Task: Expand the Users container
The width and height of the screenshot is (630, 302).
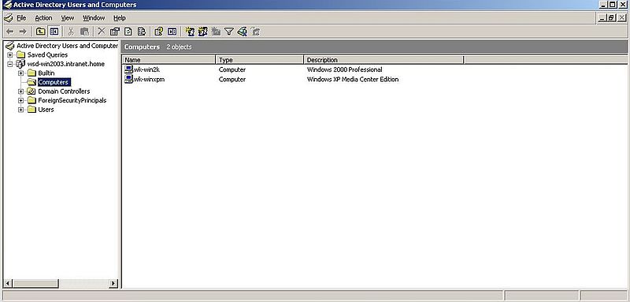Action: click(x=21, y=110)
